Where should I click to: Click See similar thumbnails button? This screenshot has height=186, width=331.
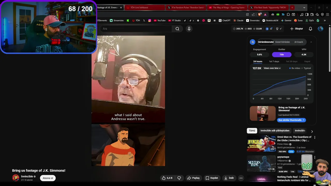(291, 120)
